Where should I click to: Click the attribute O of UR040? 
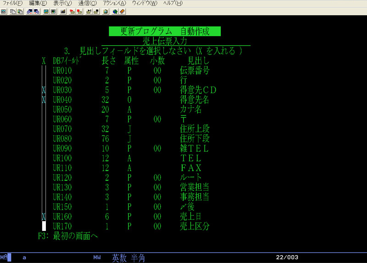pyautogui.click(x=129, y=100)
